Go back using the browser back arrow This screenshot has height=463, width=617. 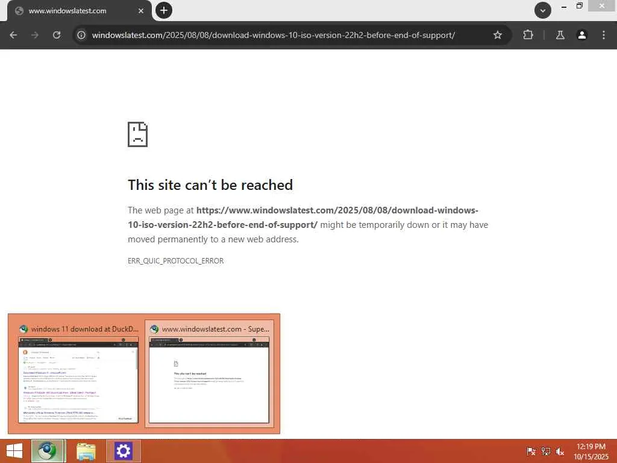(13, 35)
